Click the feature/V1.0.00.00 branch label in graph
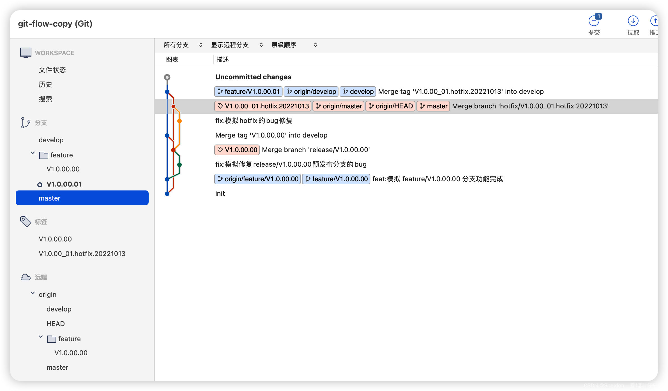668x391 pixels. coord(336,179)
